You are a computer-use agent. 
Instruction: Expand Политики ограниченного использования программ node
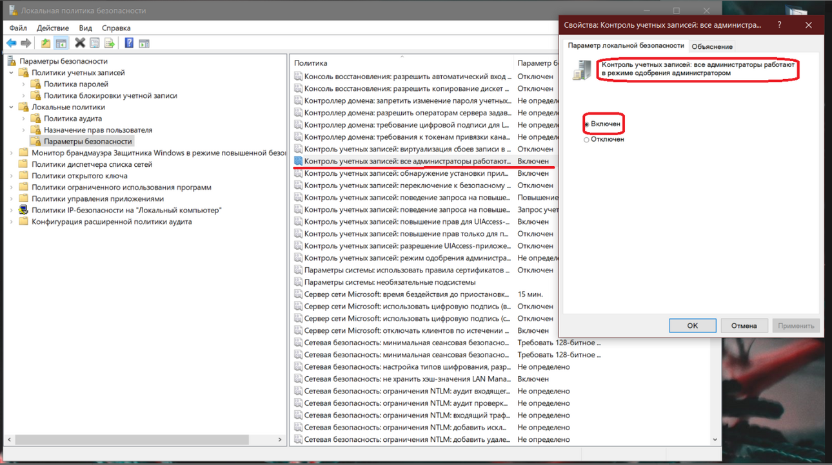(x=12, y=187)
